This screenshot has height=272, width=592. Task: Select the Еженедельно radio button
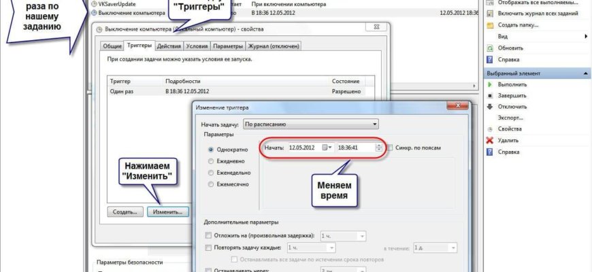211,173
